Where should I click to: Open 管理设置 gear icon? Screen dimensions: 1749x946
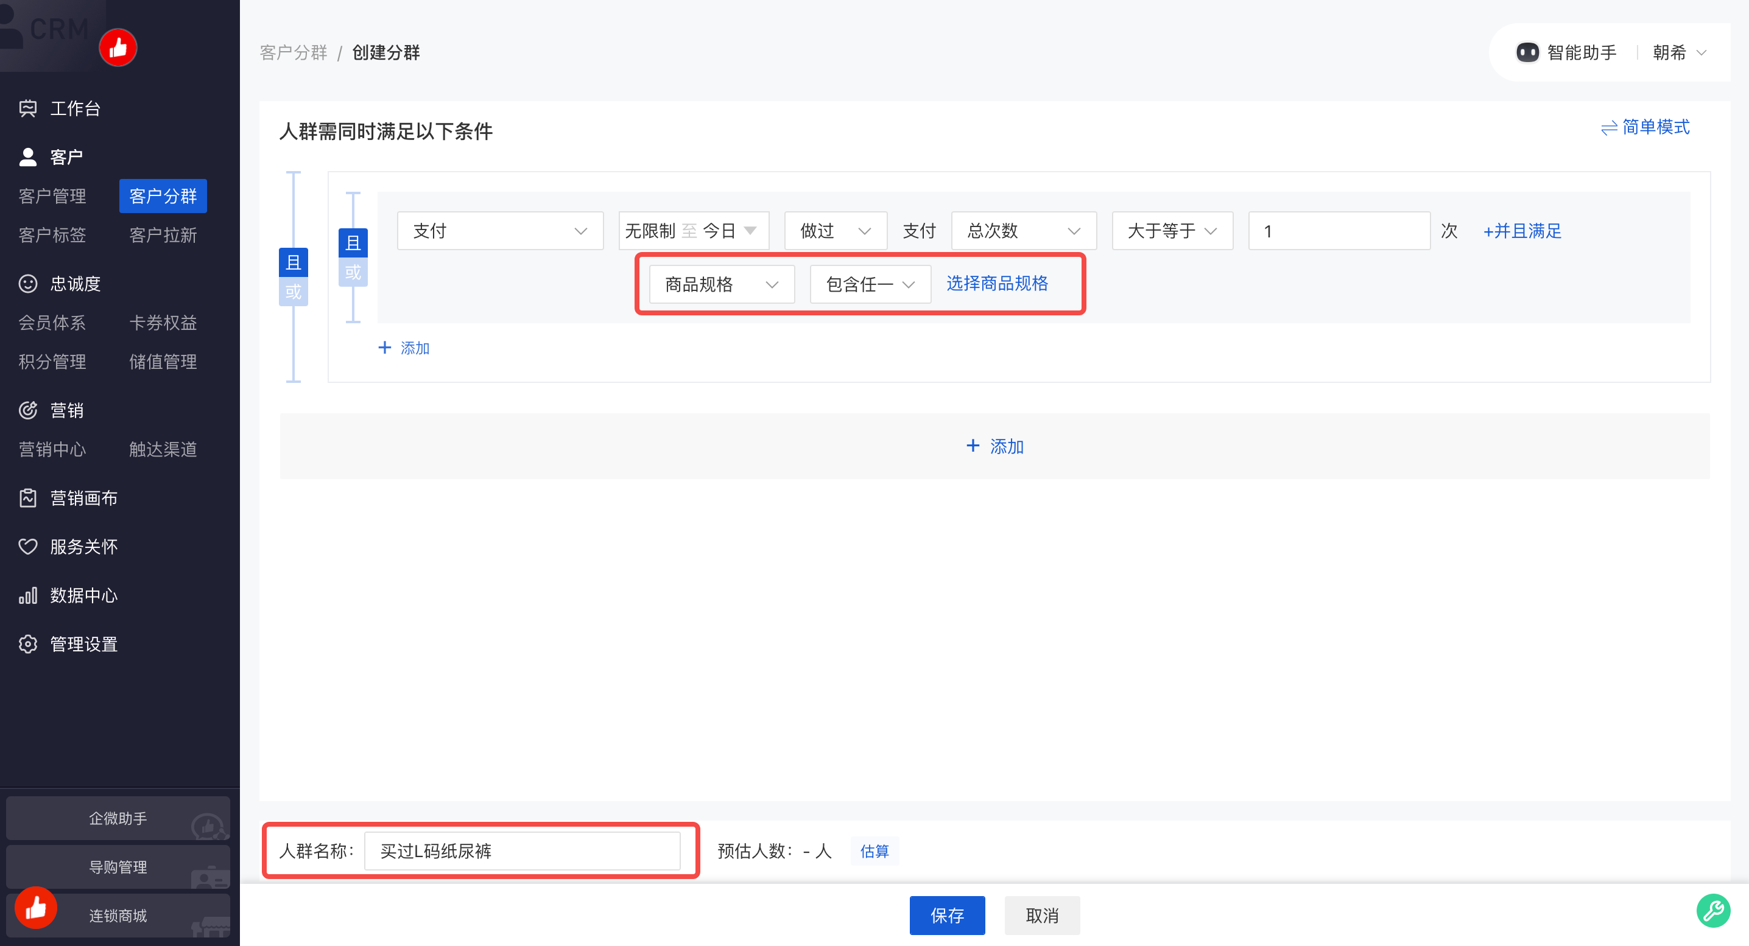click(28, 644)
